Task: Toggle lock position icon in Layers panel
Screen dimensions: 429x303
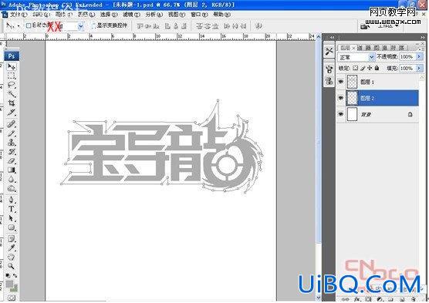Action: point(370,68)
